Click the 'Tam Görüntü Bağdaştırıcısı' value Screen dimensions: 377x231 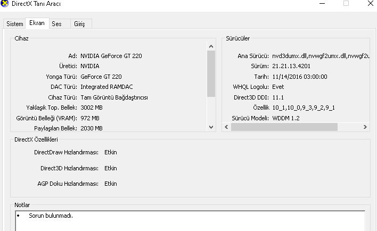pos(114,97)
